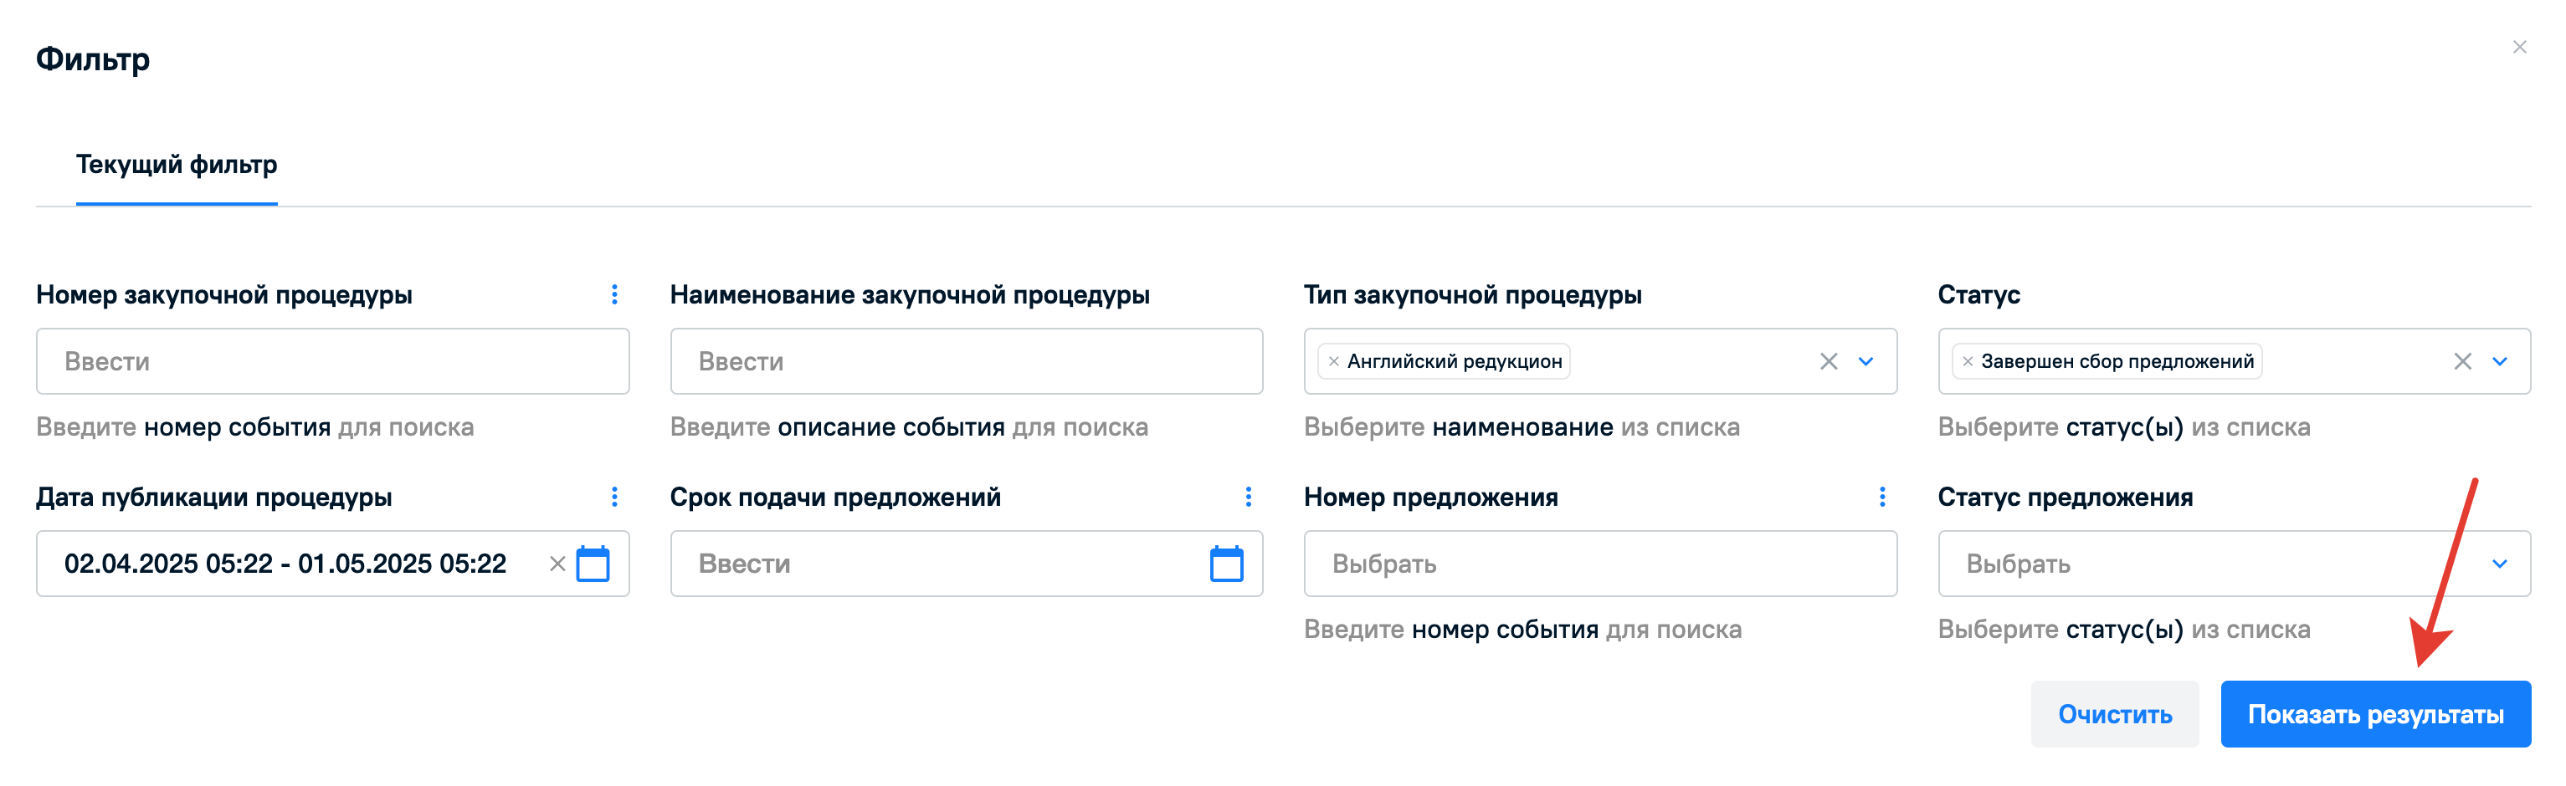Expand the Статус dropdown list
Viewport: 2566px width, 786px height.
pyautogui.click(x=2499, y=361)
